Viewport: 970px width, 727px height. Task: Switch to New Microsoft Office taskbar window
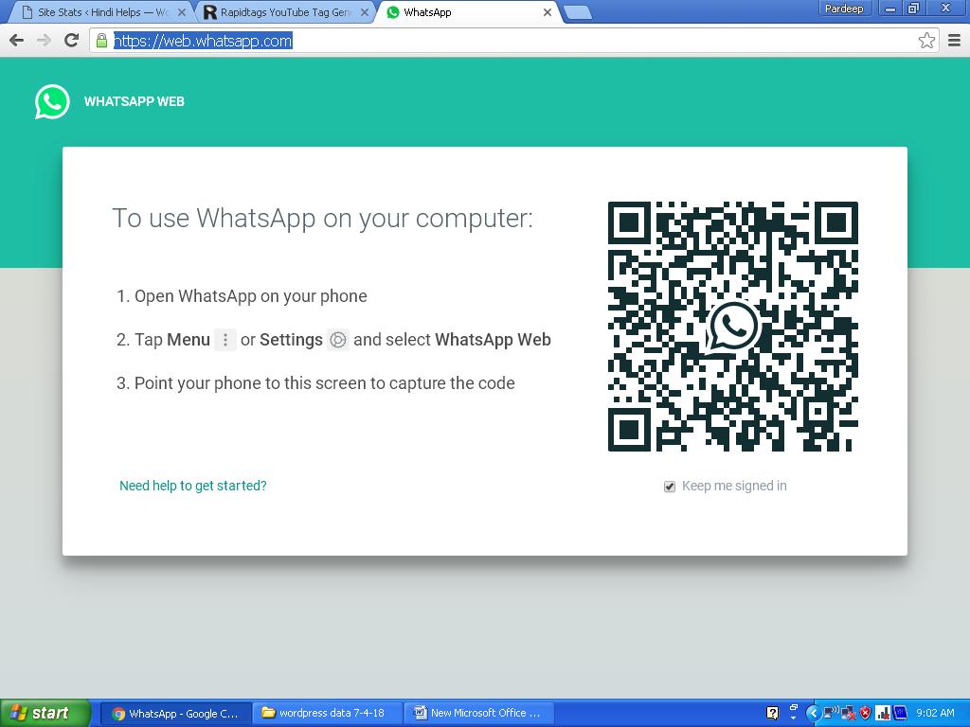point(478,714)
